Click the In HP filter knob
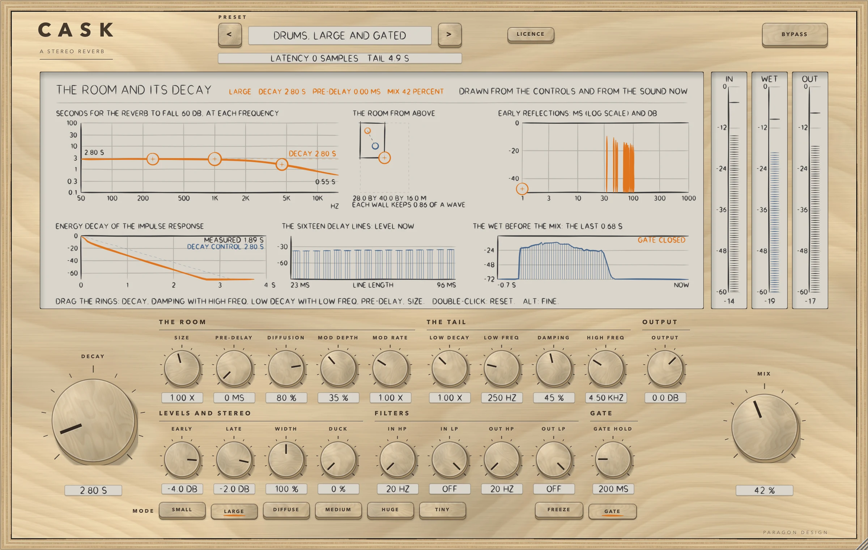 (397, 459)
